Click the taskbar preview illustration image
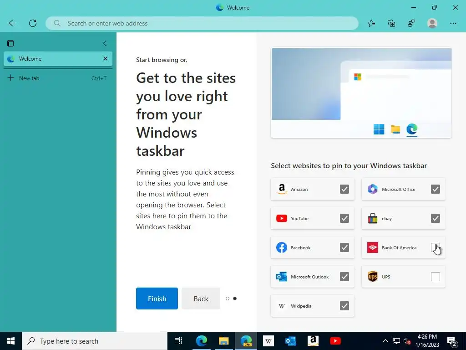Screen dimensions: 466x350 click(361, 93)
